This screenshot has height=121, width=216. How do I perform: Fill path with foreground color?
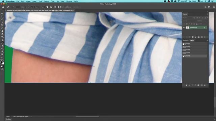click(x=186, y=85)
